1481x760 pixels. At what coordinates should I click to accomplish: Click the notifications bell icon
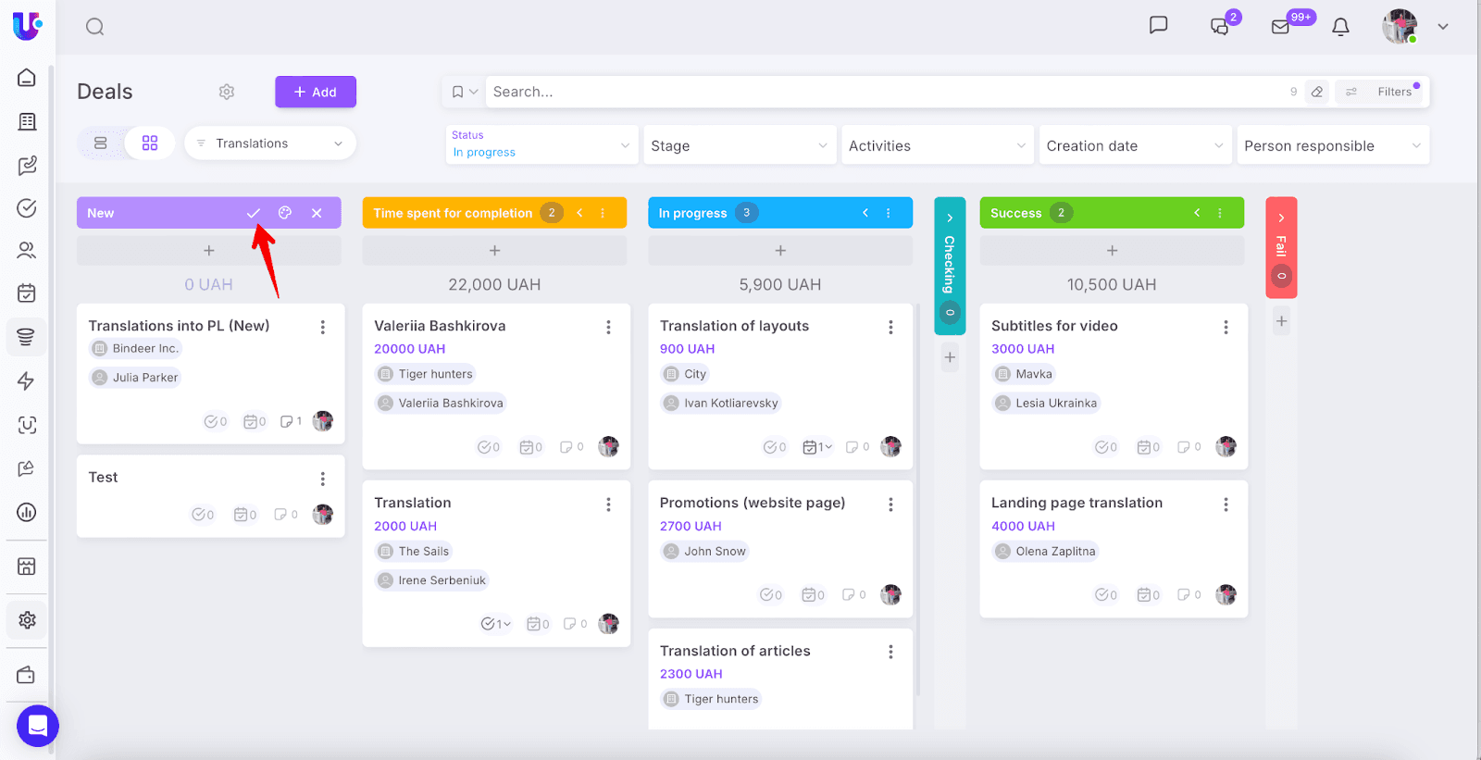1340,27
